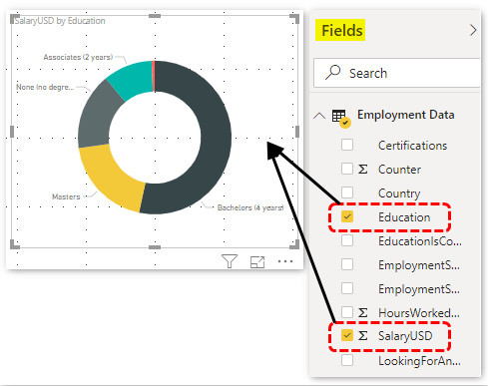Check the Country field checkbox
Screen dimensions: 488x386
pos(347,193)
